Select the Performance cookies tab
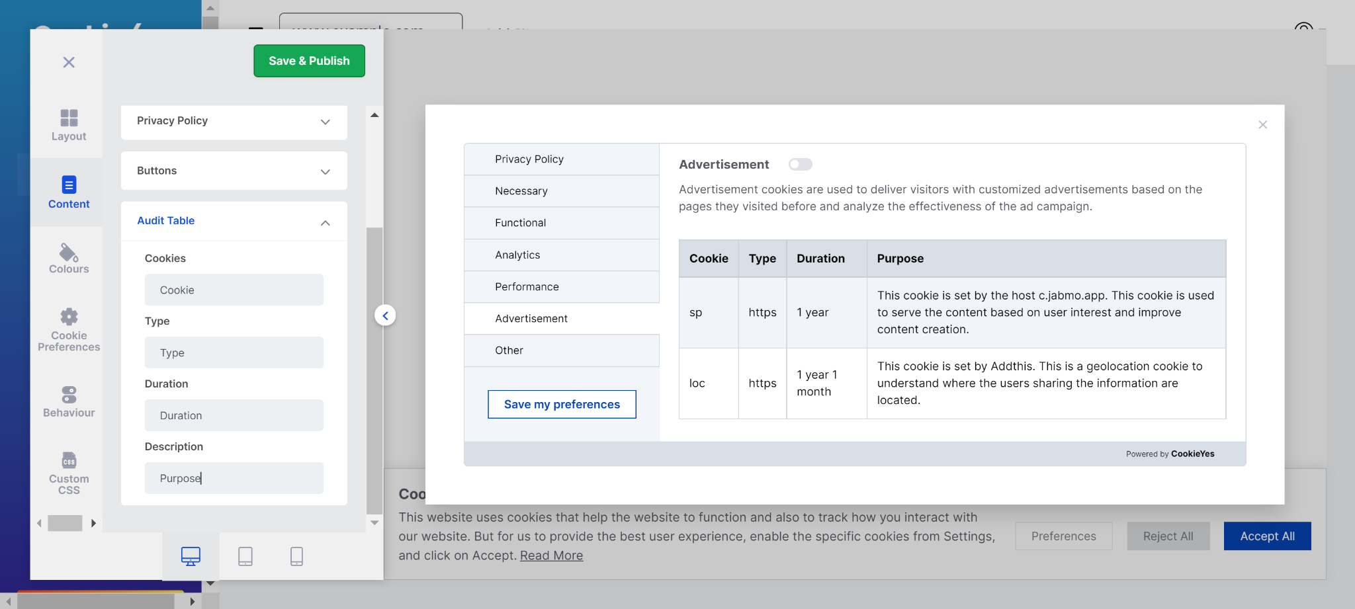 point(562,286)
